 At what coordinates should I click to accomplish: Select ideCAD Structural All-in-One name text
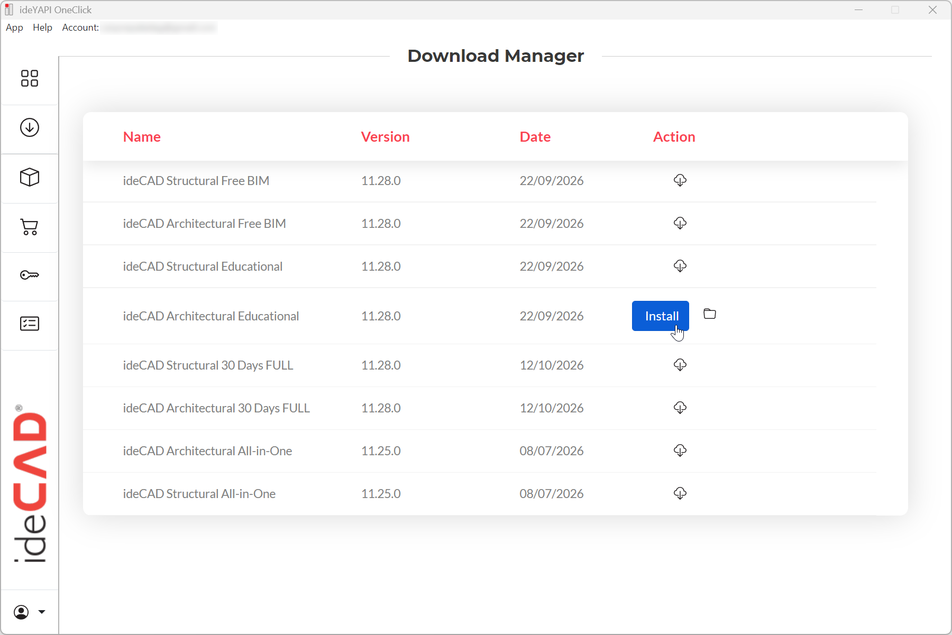point(199,494)
